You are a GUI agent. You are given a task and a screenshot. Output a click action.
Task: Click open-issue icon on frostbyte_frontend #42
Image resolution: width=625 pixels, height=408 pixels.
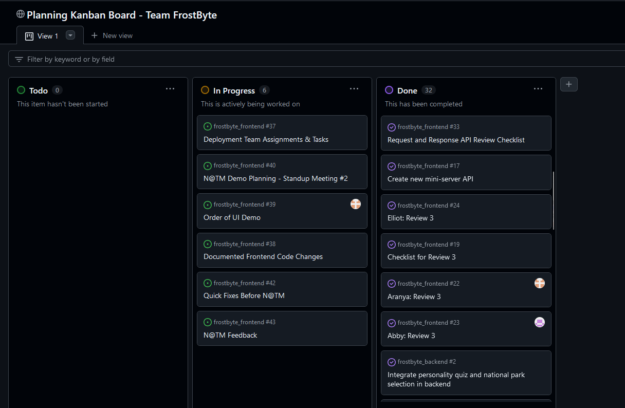[208, 283]
